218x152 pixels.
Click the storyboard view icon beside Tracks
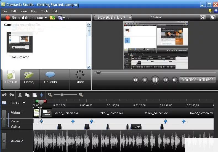tap(4, 103)
